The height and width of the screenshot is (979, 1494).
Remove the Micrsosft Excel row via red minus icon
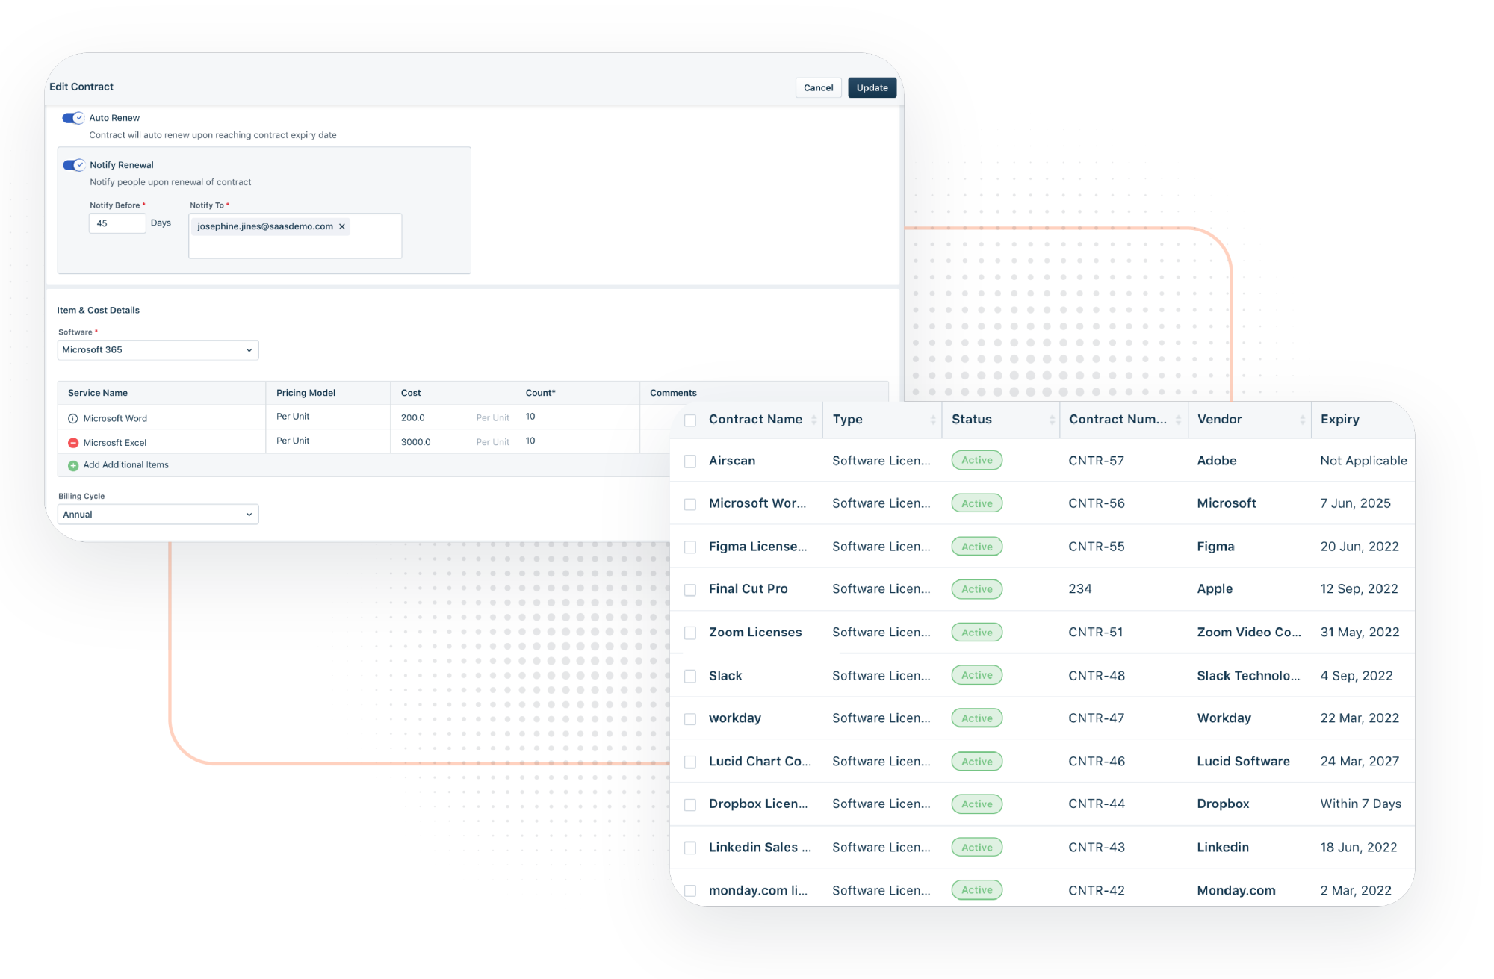pos(72,441)
